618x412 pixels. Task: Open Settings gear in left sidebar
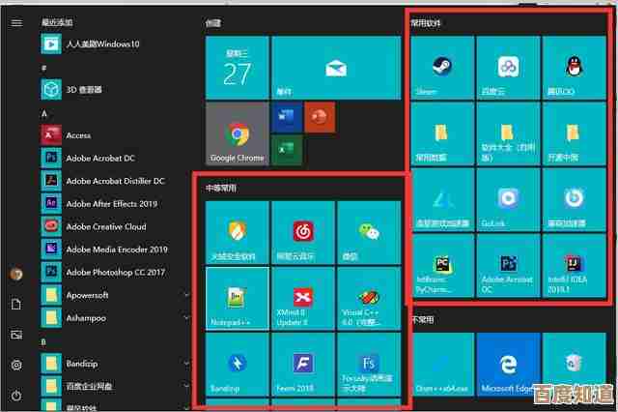[16, 365]
